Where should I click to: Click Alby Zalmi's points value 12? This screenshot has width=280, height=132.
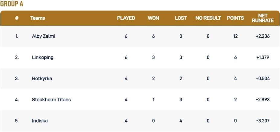click(235, 36)
